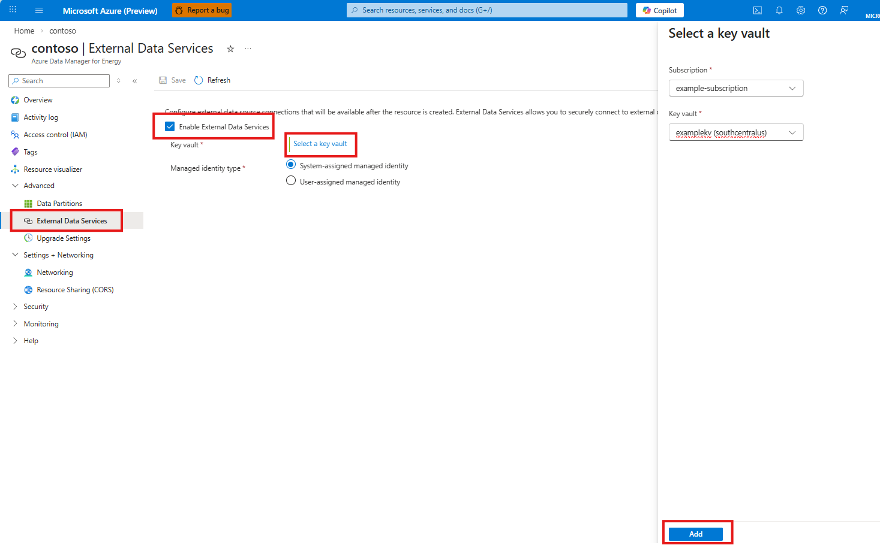
Task: Click the Overview icon in sidebar
Action: (x=15, y=100)
